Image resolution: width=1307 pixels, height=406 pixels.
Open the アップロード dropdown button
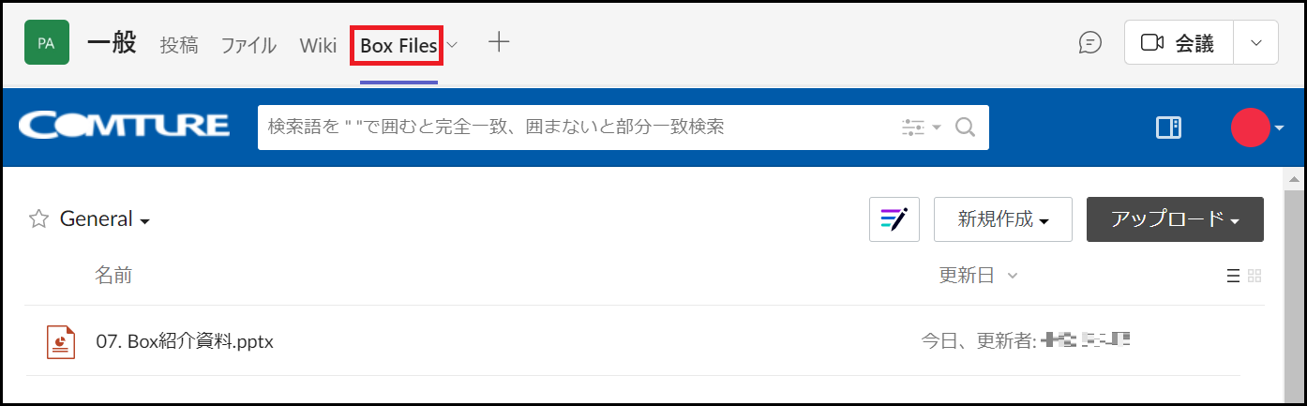(1175, 219)
